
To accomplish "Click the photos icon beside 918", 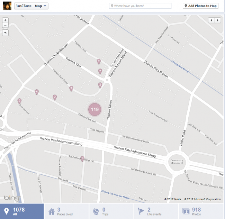I will pyautogui.click(x=186, y=211).
